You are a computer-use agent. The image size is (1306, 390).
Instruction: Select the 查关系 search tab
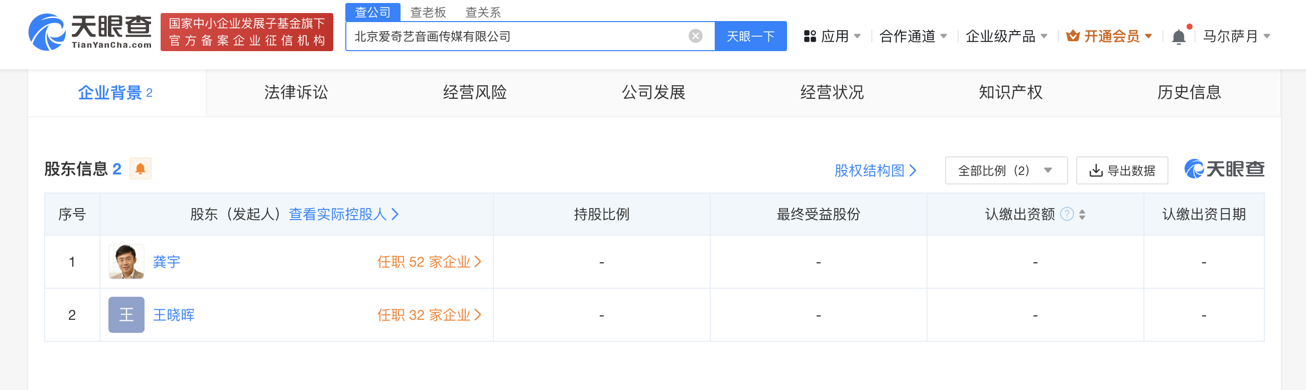tap(483, 12)
